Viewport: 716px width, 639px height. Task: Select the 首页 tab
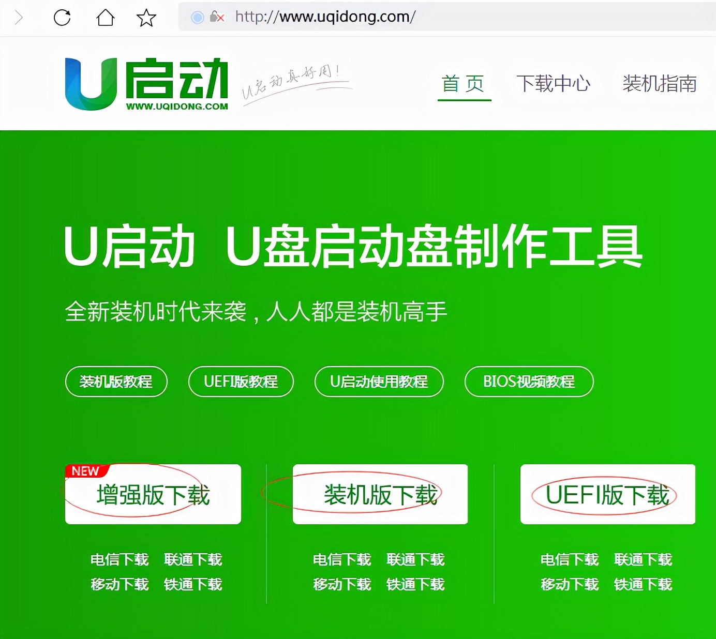click(464, 83)
